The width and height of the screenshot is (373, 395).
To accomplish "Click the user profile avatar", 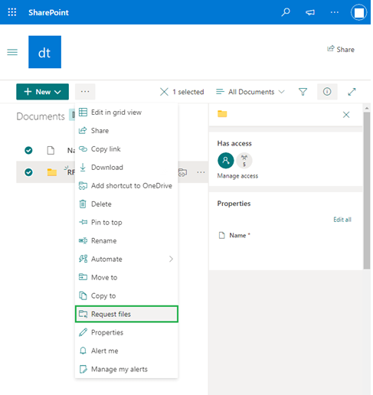I will (358, 12).
